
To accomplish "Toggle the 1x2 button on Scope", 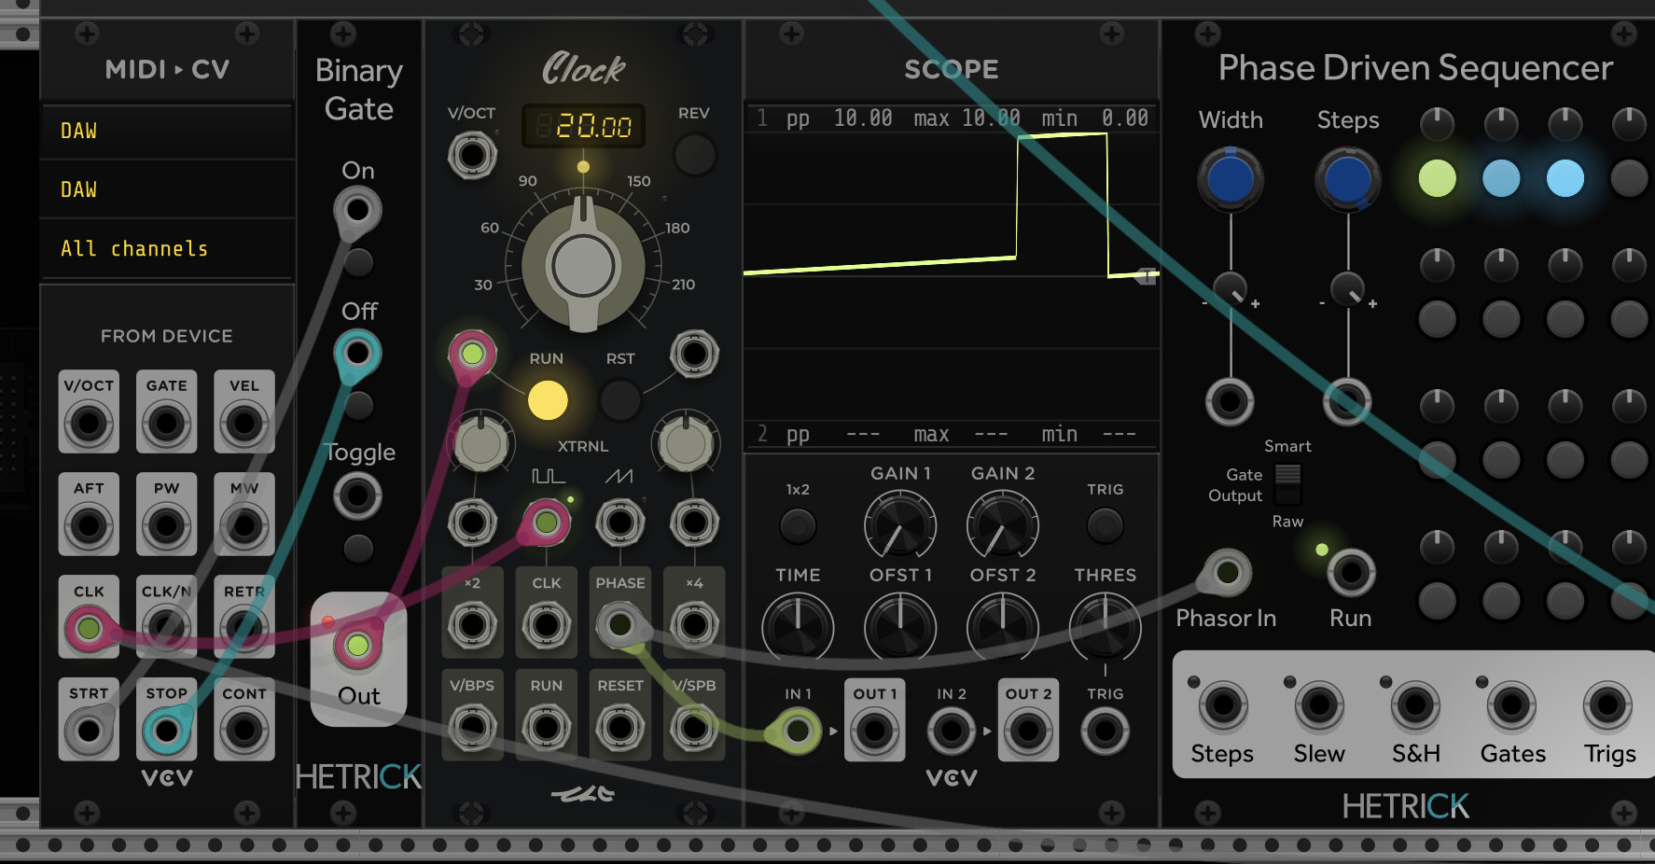I will (x=798, y=525).
